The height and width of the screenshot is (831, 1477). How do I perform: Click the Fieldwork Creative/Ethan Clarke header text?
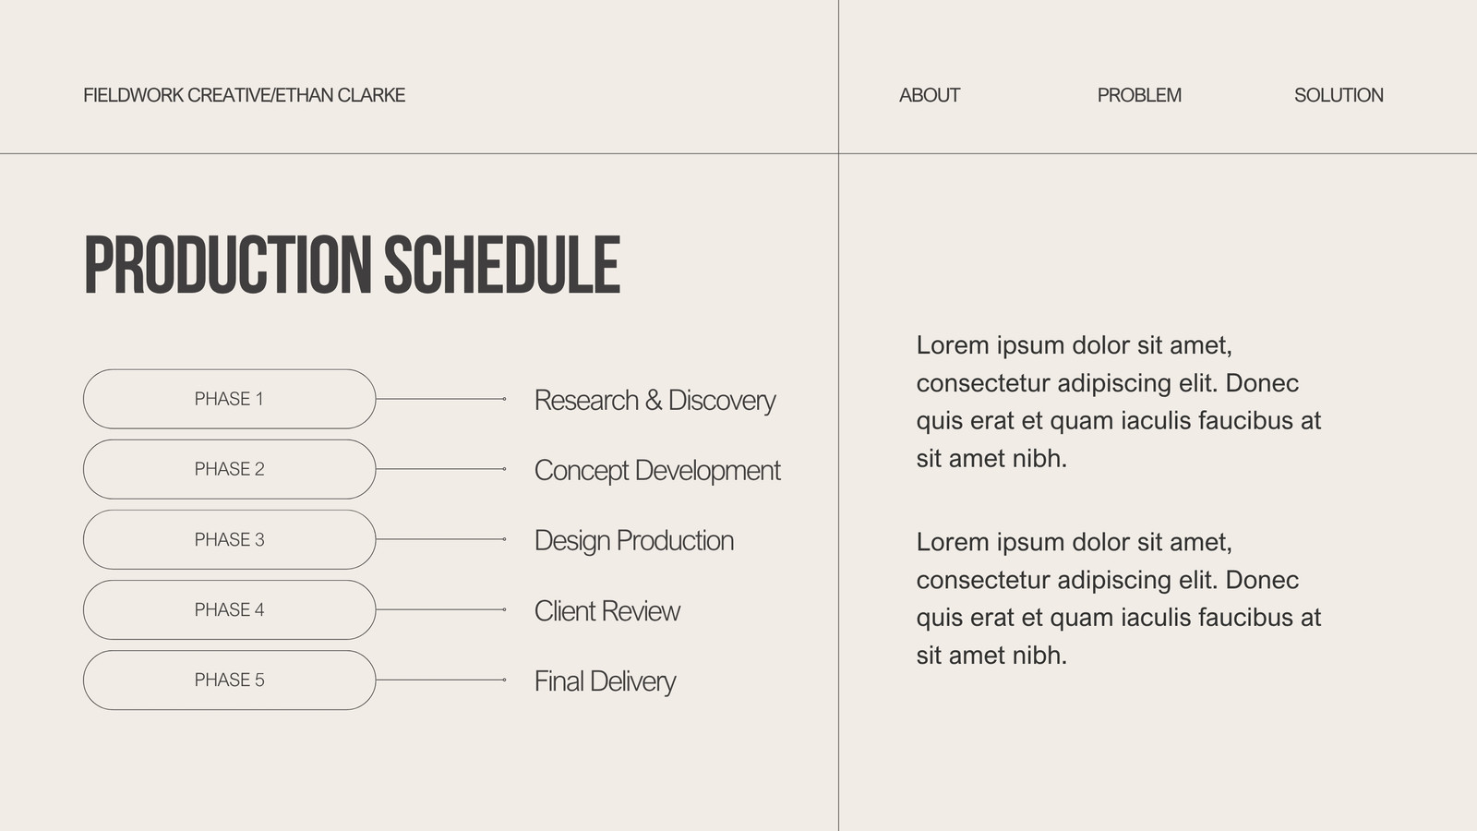[245, 95]
